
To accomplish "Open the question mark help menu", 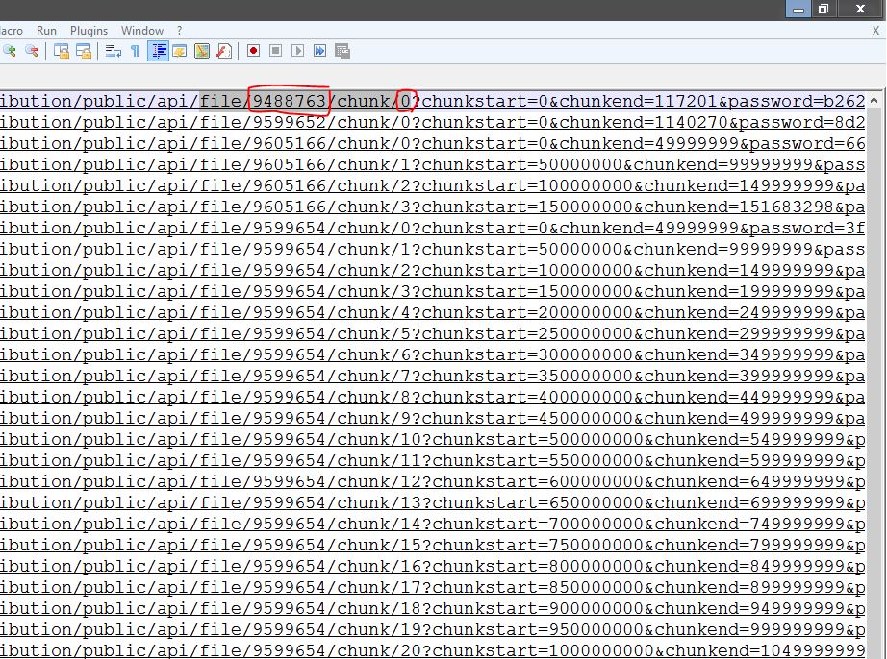I will tap(179, 31).
